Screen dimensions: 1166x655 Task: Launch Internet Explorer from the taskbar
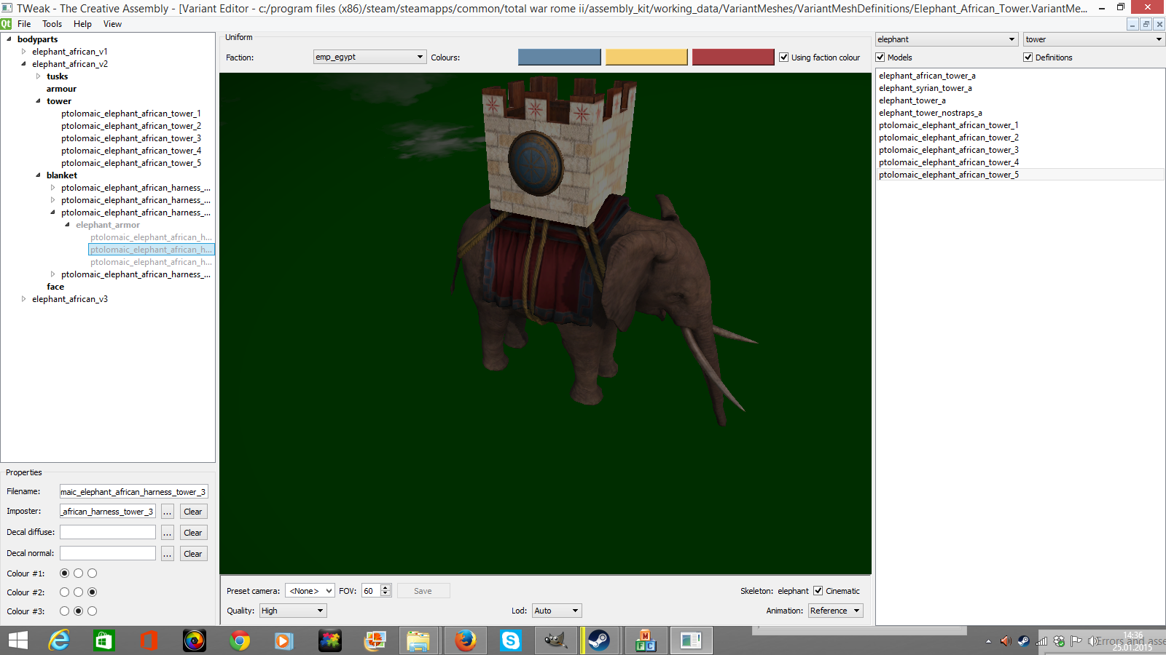click(59, 640)
